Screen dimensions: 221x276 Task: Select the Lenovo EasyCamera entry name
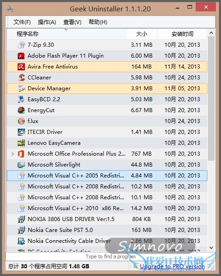[54, 143]
